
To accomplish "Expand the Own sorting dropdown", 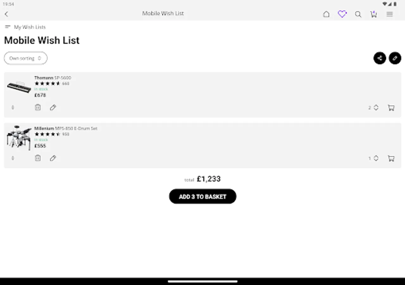I will point(26,58).
